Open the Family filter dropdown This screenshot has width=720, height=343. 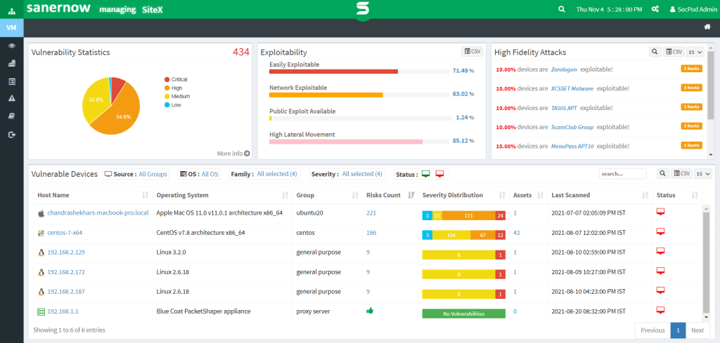pyautogui.click(x=276, y=174)
